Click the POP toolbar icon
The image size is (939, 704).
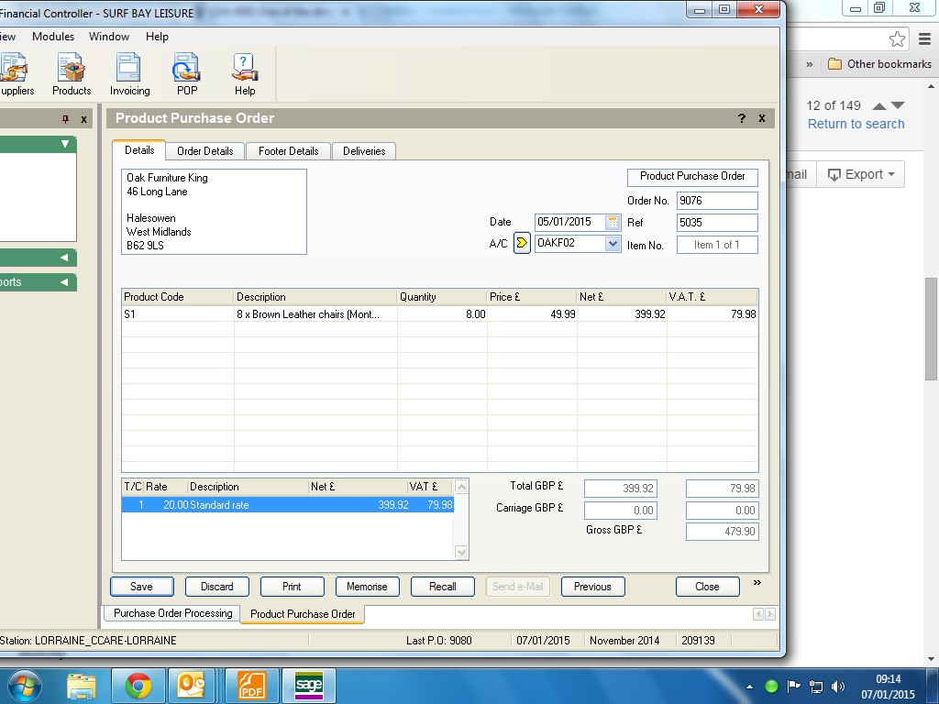[187, 74]
